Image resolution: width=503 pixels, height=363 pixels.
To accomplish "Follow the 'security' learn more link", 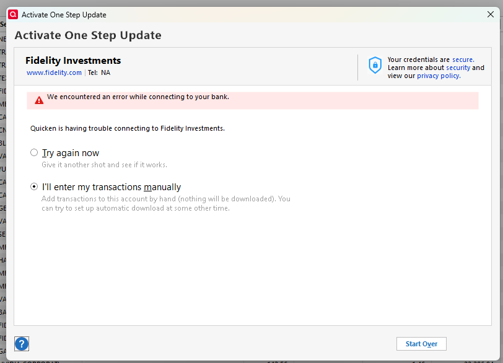I will (458, 68).
